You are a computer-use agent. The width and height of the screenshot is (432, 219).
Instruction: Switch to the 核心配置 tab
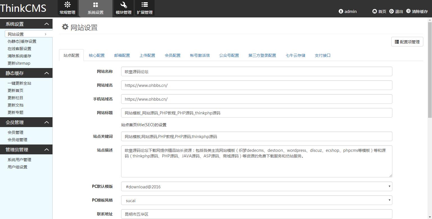(x=96, y=55)
